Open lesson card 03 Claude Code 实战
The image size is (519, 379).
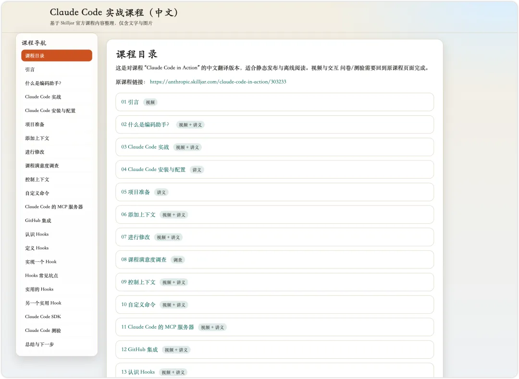tap(274, 147)
